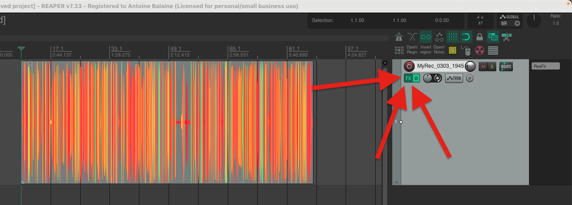Click the track width knob
The image size is (572, 205).
click(437, 78)
